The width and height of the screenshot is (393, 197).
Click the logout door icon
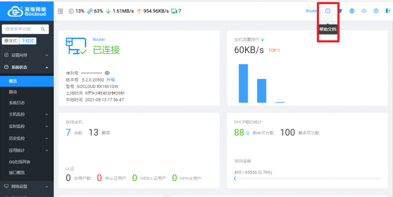click(388, 11)
